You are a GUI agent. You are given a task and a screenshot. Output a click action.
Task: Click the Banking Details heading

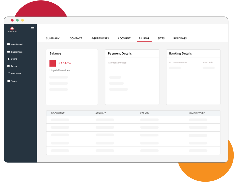coord(180,53)
